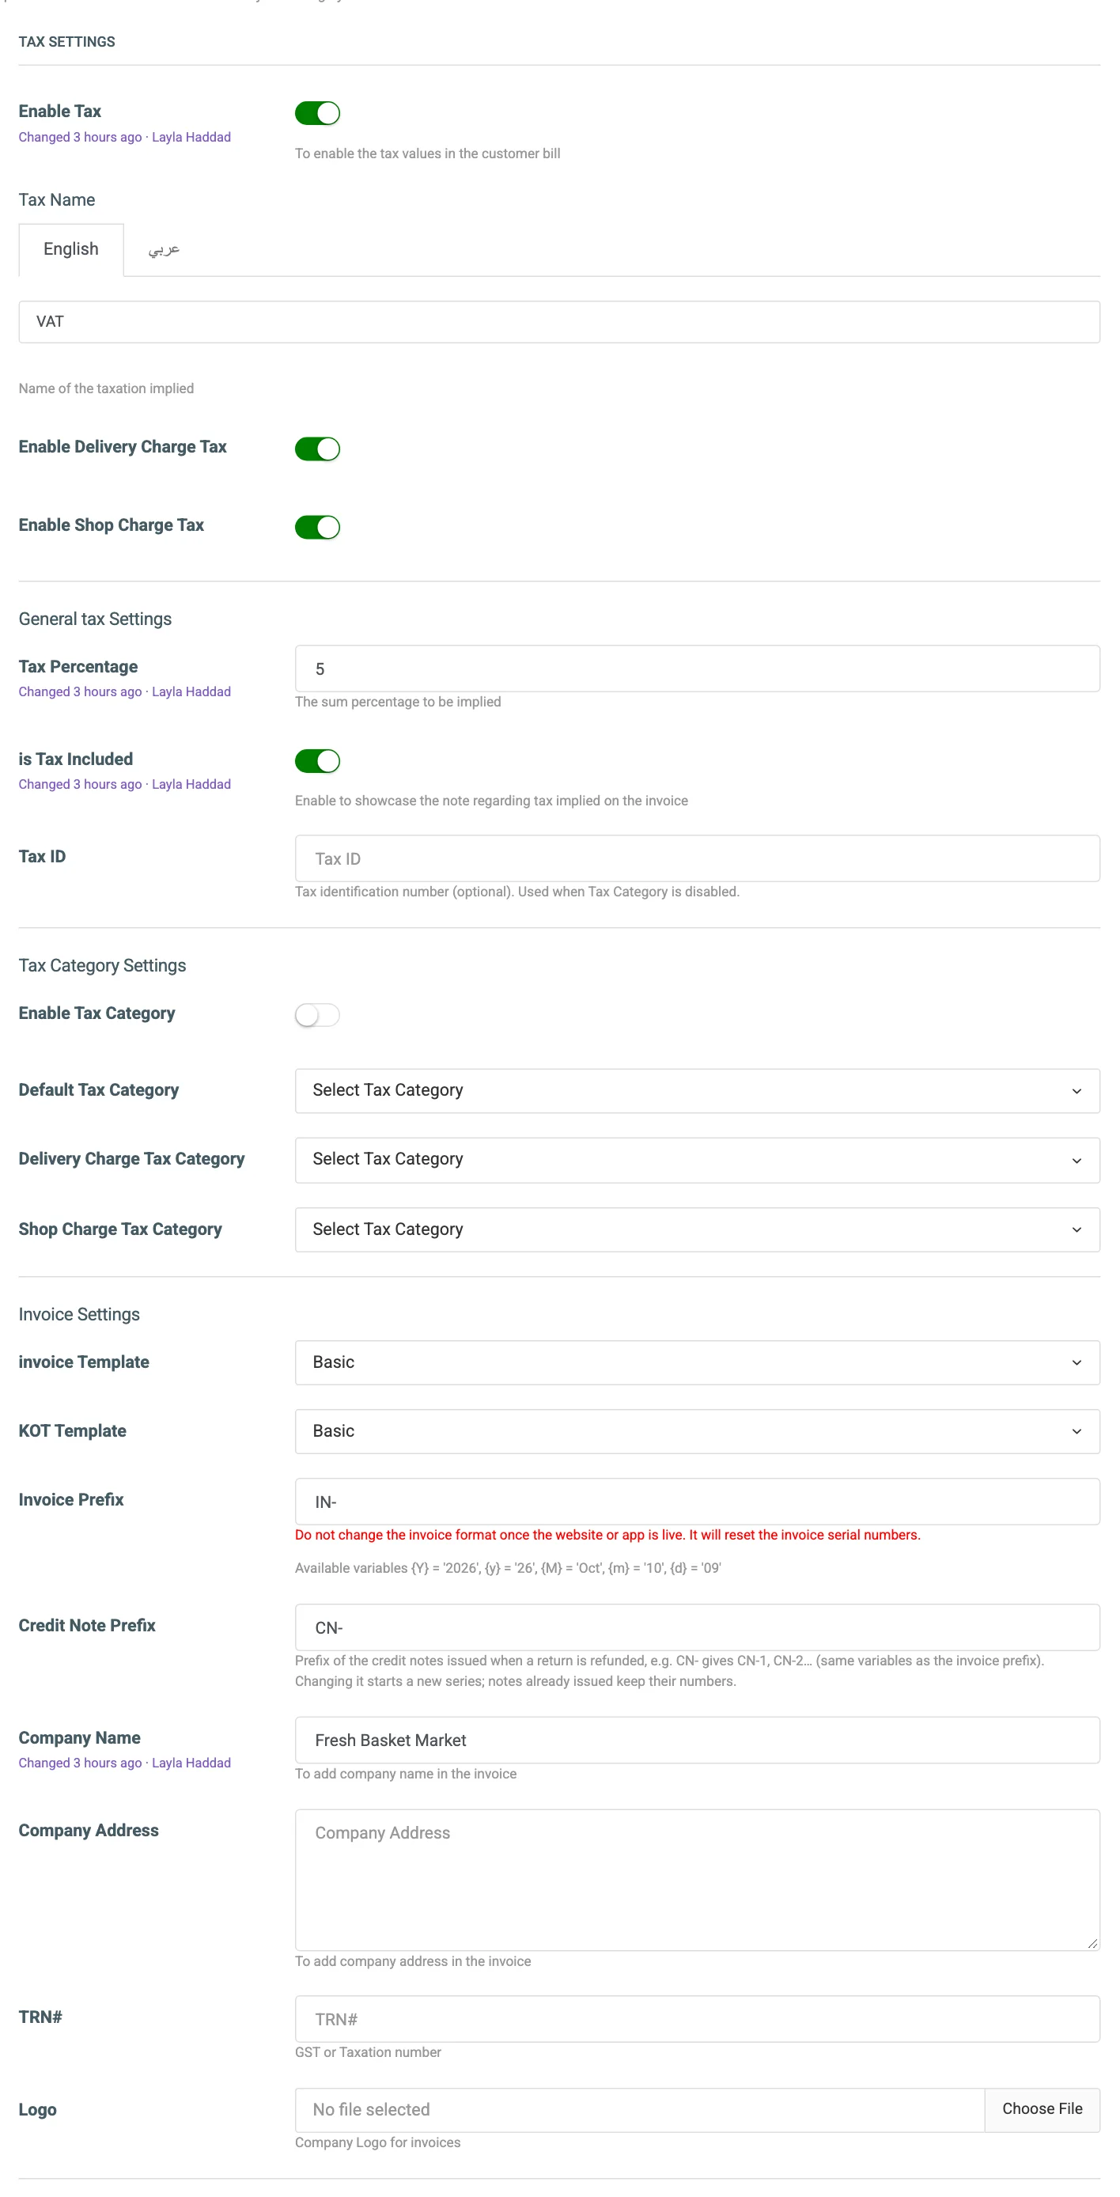
Task: Click the Logo label
Action: (x=37, y=2109)
